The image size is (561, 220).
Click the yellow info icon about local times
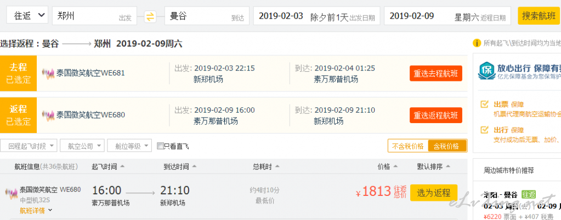477,43
